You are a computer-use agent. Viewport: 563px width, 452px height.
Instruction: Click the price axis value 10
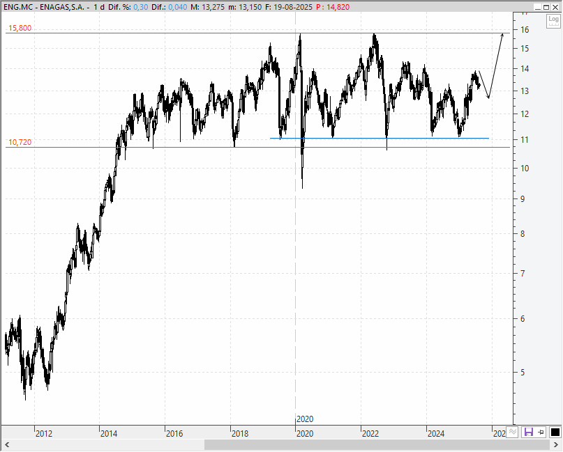coord(525,168)
